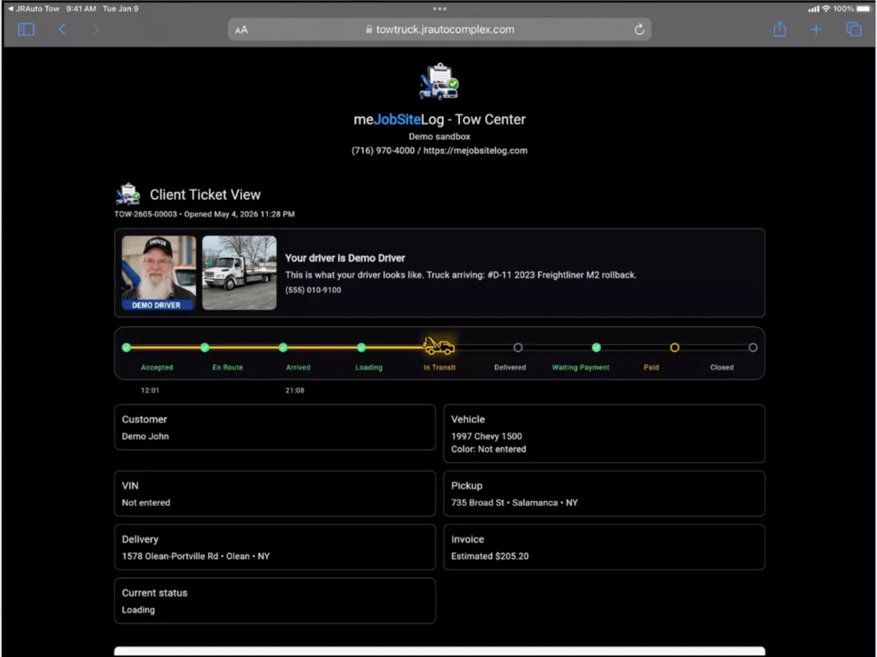877x657 pixels.
Task: View the rollback truck photo thumbnail
Action: coord(239,272)
